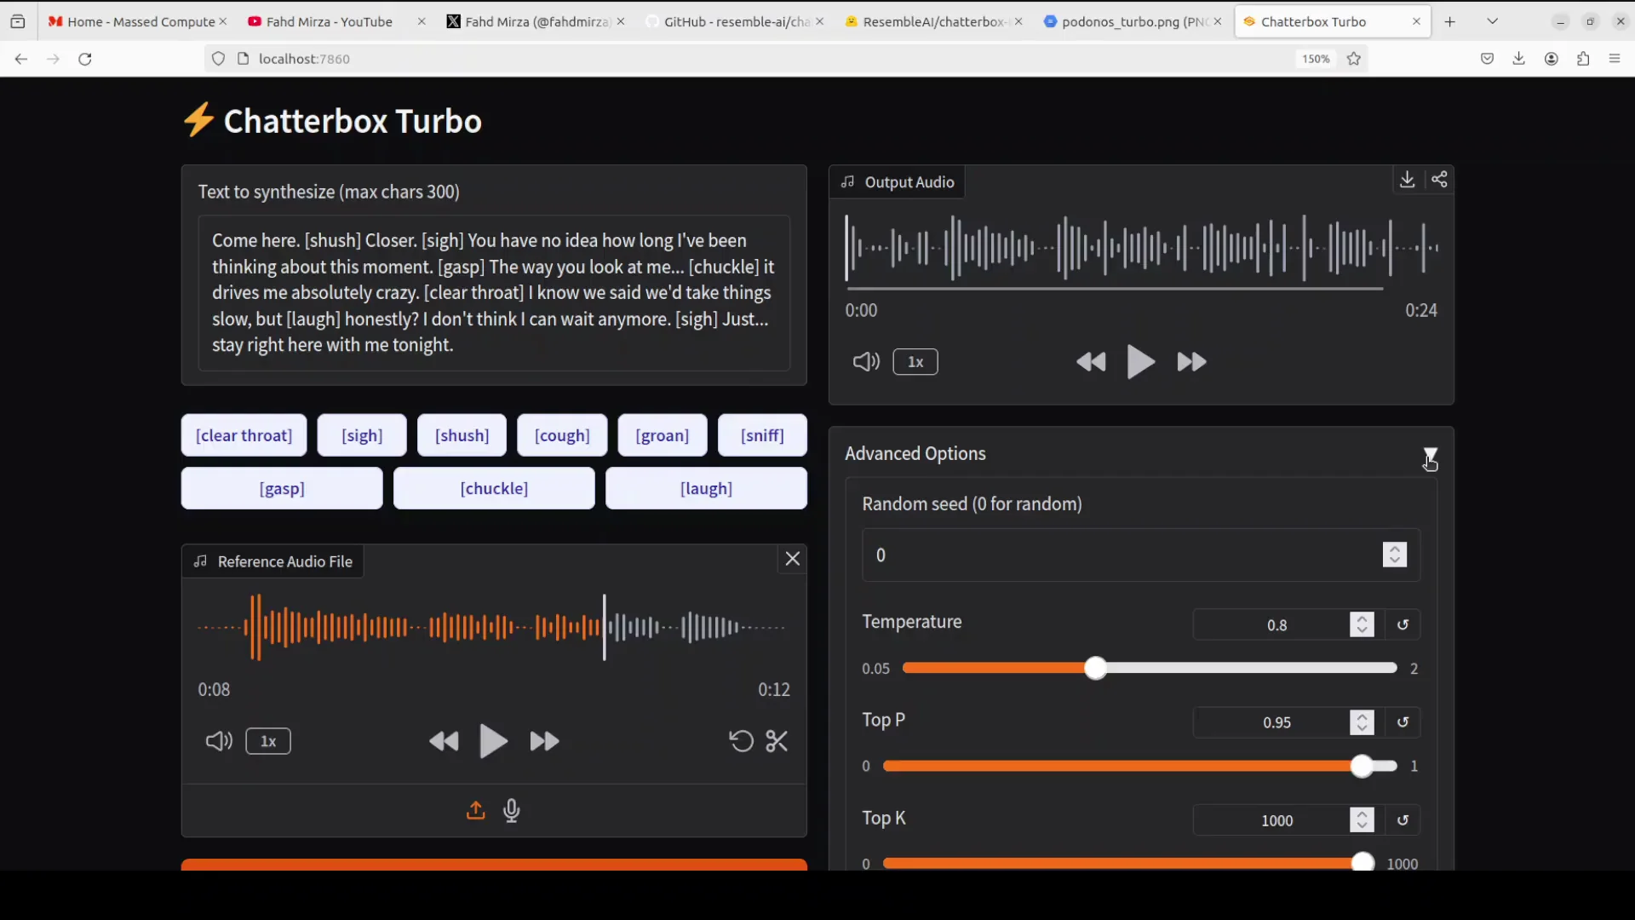
Task: Open the Temperature value stepper up arrow
Action: tap(1362, 619)
